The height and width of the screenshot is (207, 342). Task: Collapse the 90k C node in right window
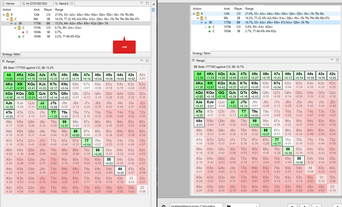(198, 18)
